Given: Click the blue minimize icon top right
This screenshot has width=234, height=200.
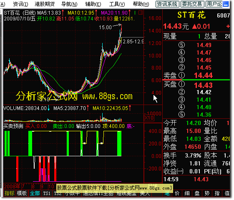Looking at the screenshot, I should [x=226, y=4].
